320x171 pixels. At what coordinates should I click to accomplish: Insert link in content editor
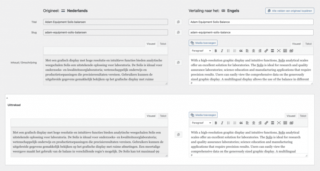(266, 51)
